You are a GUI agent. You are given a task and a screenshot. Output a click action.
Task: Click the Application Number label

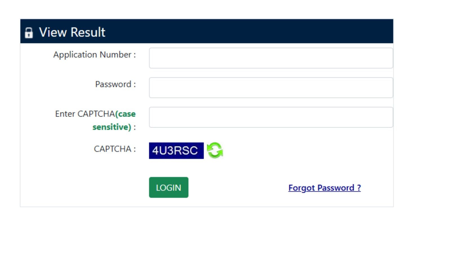tap(94, 54)
